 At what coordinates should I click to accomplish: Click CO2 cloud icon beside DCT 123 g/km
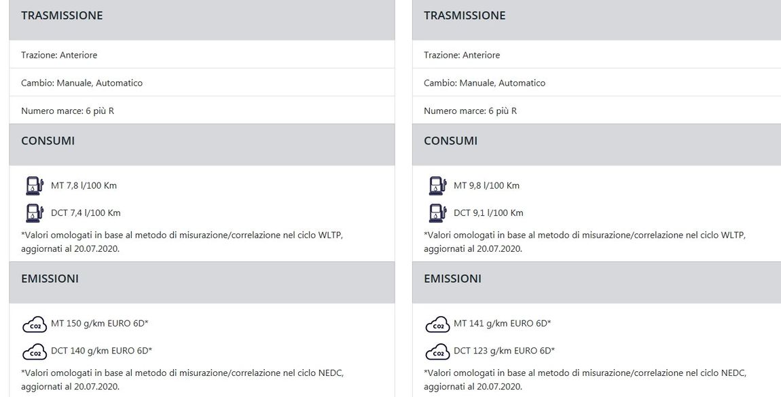click(x=438, y=352)
